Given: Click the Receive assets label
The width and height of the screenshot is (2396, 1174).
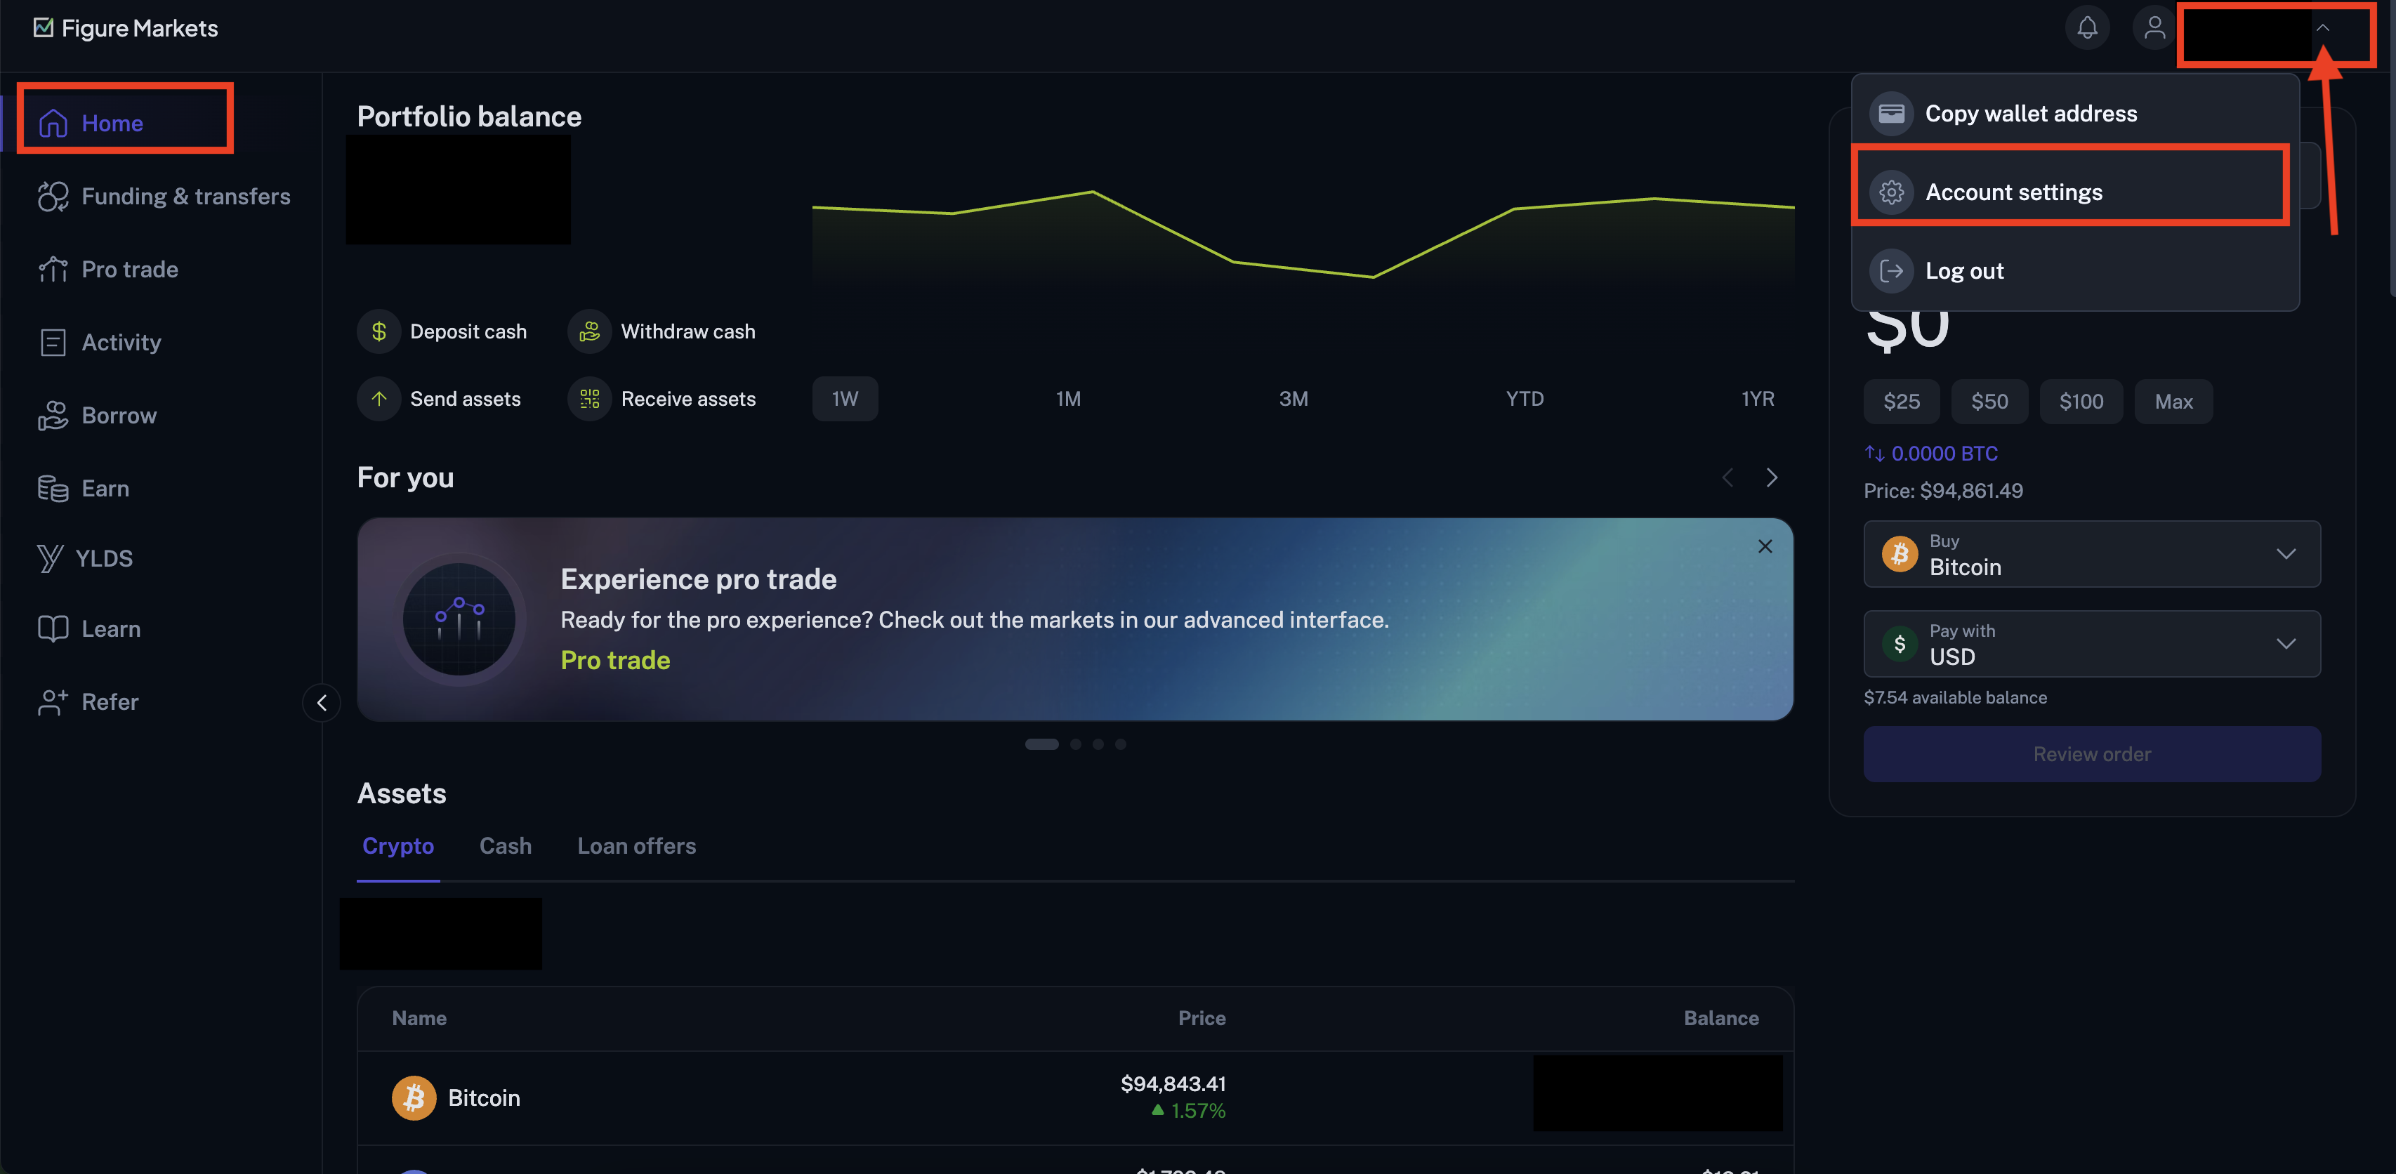Looking at the screenshot, I should [688, 399].
